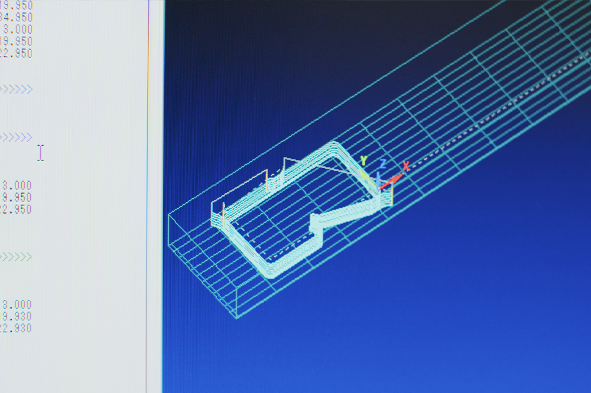Click the 9.930 value in the code list
The image size is (591, 393).
point(17,316)
